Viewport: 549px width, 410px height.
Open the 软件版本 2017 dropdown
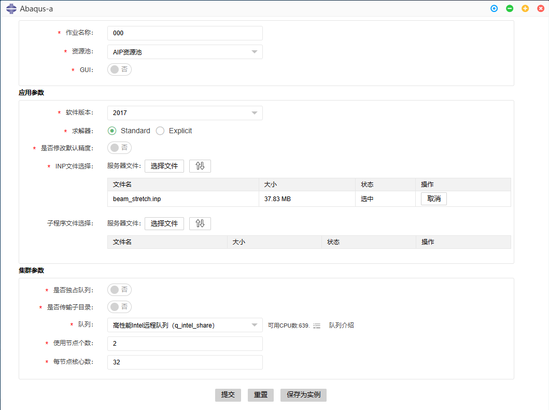coord(185,113)
